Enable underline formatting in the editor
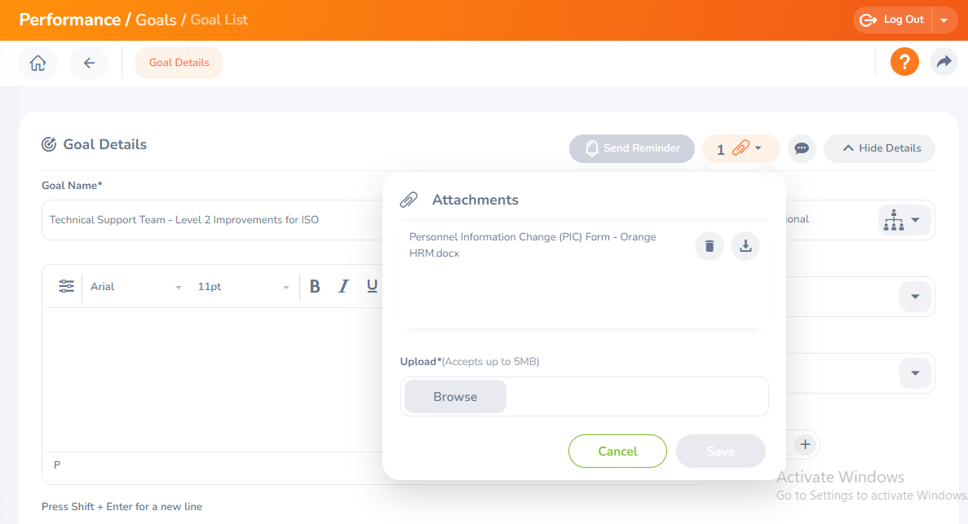 372,286
